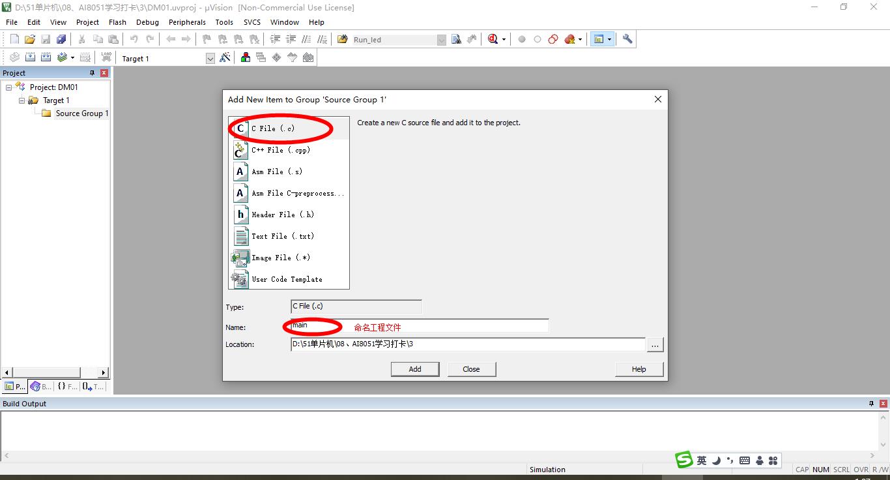Image resolution: width=890 pixels, height=480 pixels.
Task: Click the Download LOAD icon
Action: (x=106, y=57)
